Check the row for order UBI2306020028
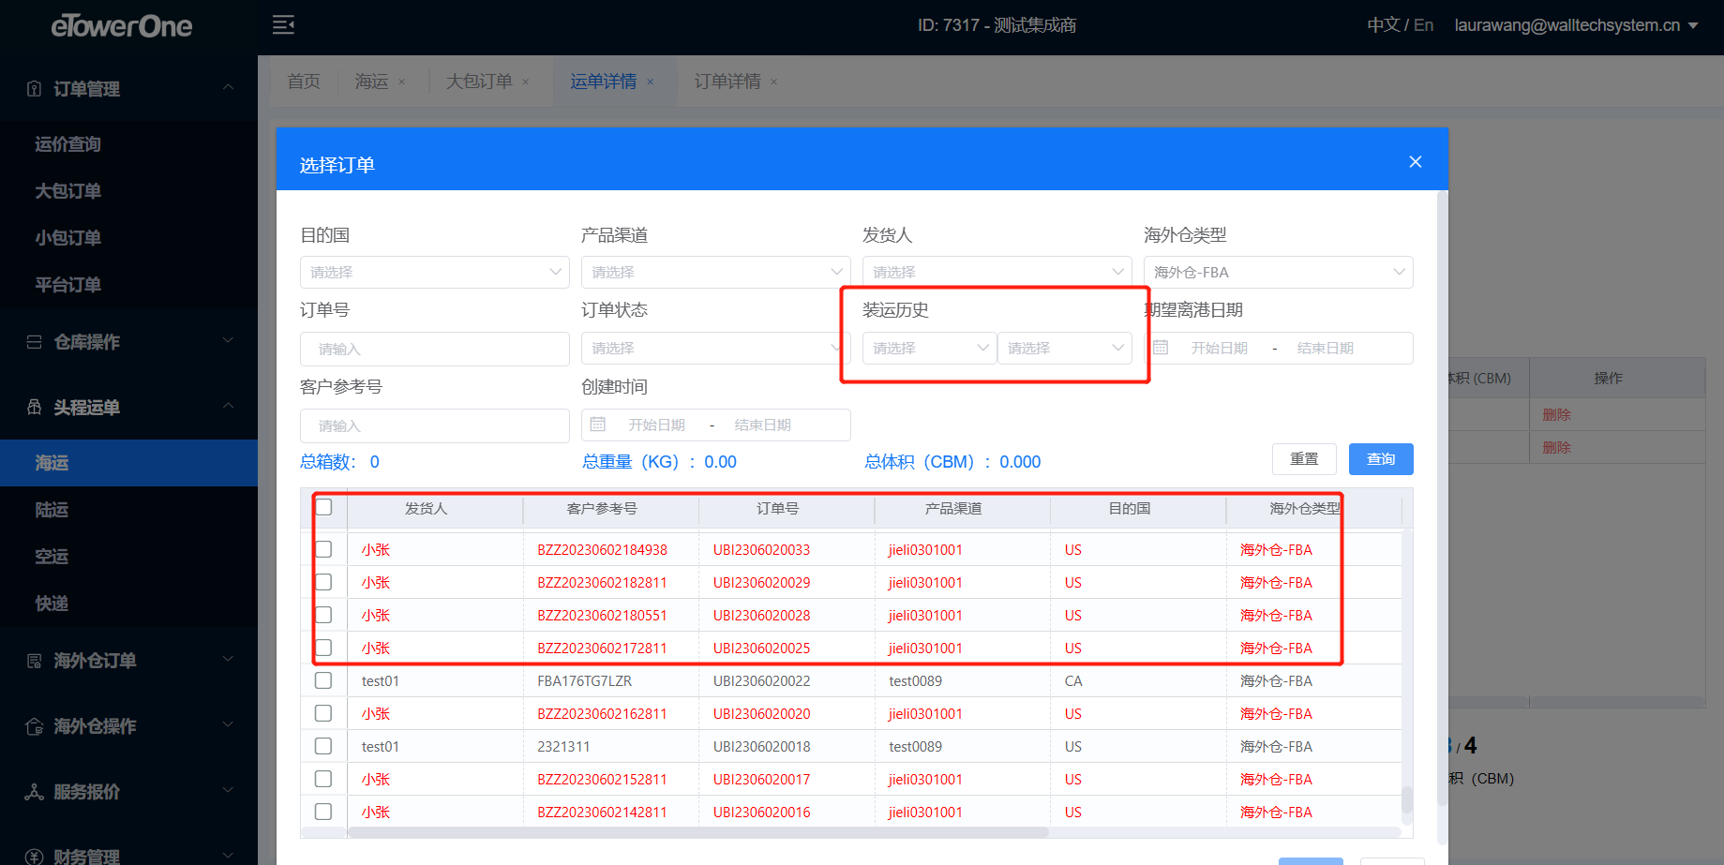Viewport: 1724px width, 865px height. tap(323, 615)
